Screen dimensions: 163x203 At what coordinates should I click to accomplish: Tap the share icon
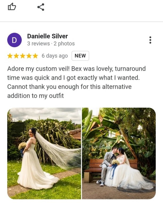point(41,7)
